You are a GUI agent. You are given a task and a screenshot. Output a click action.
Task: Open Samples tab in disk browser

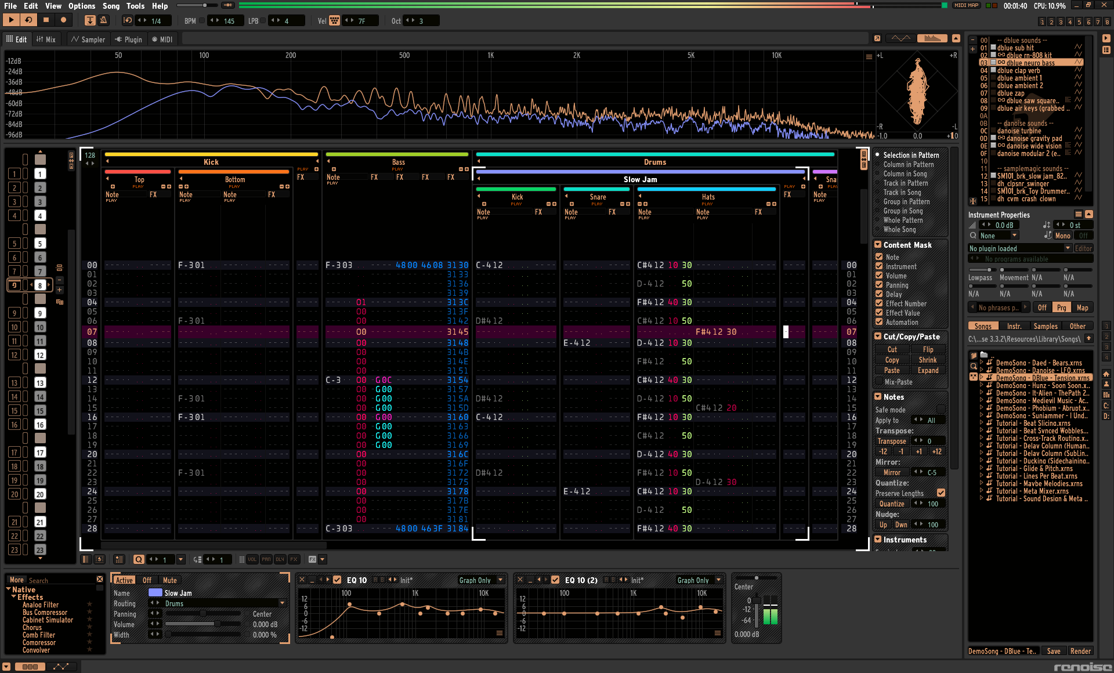coord(1046,326)
